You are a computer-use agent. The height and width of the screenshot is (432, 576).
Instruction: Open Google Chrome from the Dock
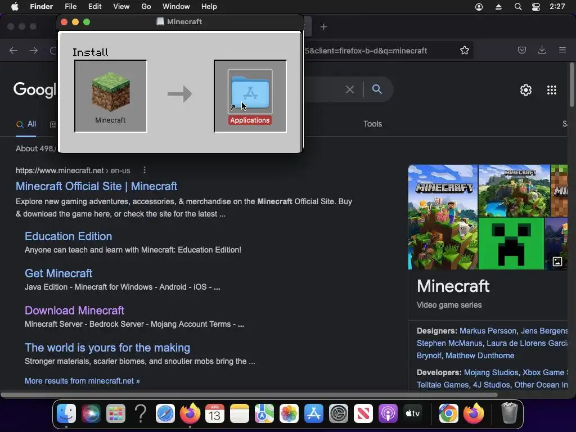[x=448, y=414]
